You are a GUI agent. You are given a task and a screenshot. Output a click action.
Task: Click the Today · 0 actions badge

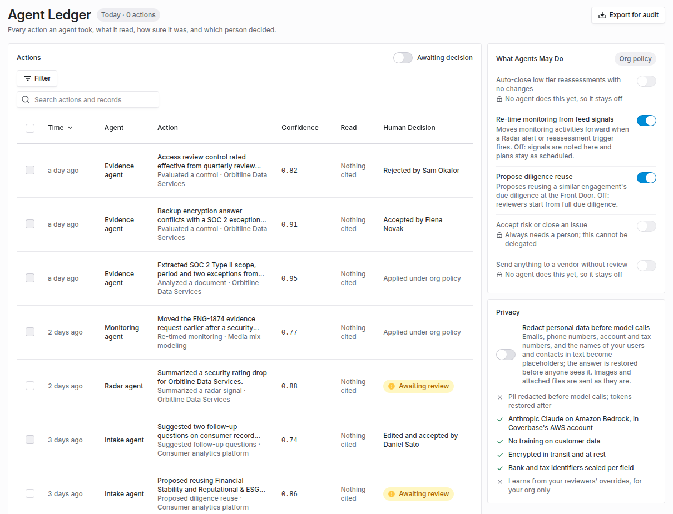coord(128,15)
